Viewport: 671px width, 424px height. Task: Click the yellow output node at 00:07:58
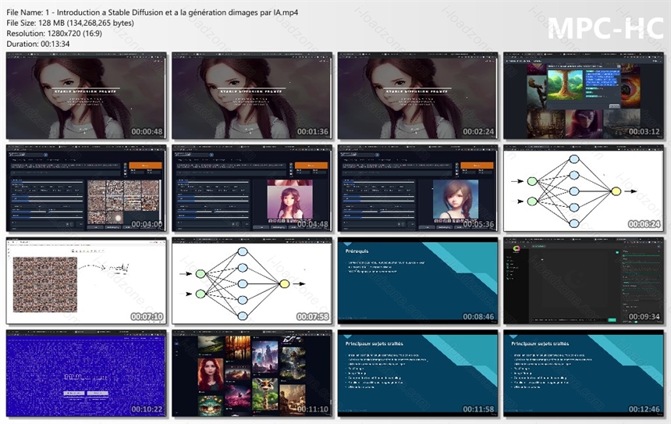tap(284, 283)
